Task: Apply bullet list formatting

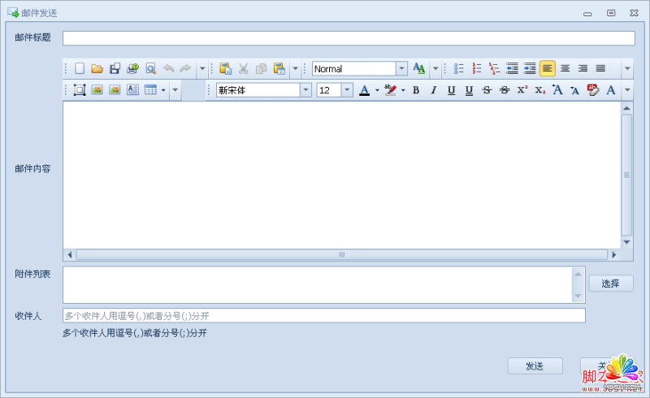Action: pyautogui.click(x=459, y=69)
